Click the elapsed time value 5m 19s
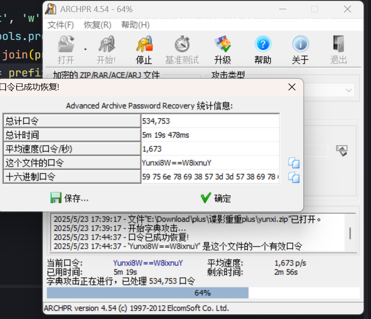Image resolution: width=371 pixels, height=319 pixels. coord(125,272)
